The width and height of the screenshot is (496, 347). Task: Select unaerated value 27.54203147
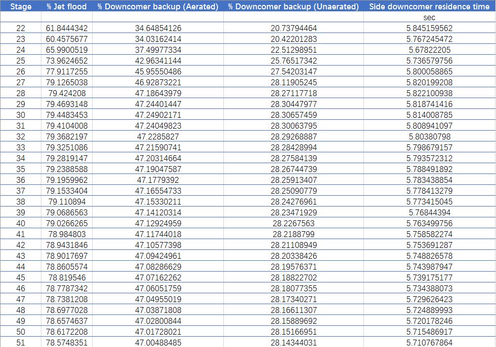tap(293, 71)
